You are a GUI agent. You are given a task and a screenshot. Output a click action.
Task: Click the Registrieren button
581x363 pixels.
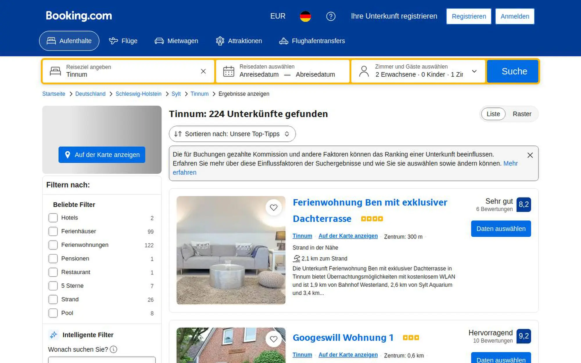tap(469, 16)
